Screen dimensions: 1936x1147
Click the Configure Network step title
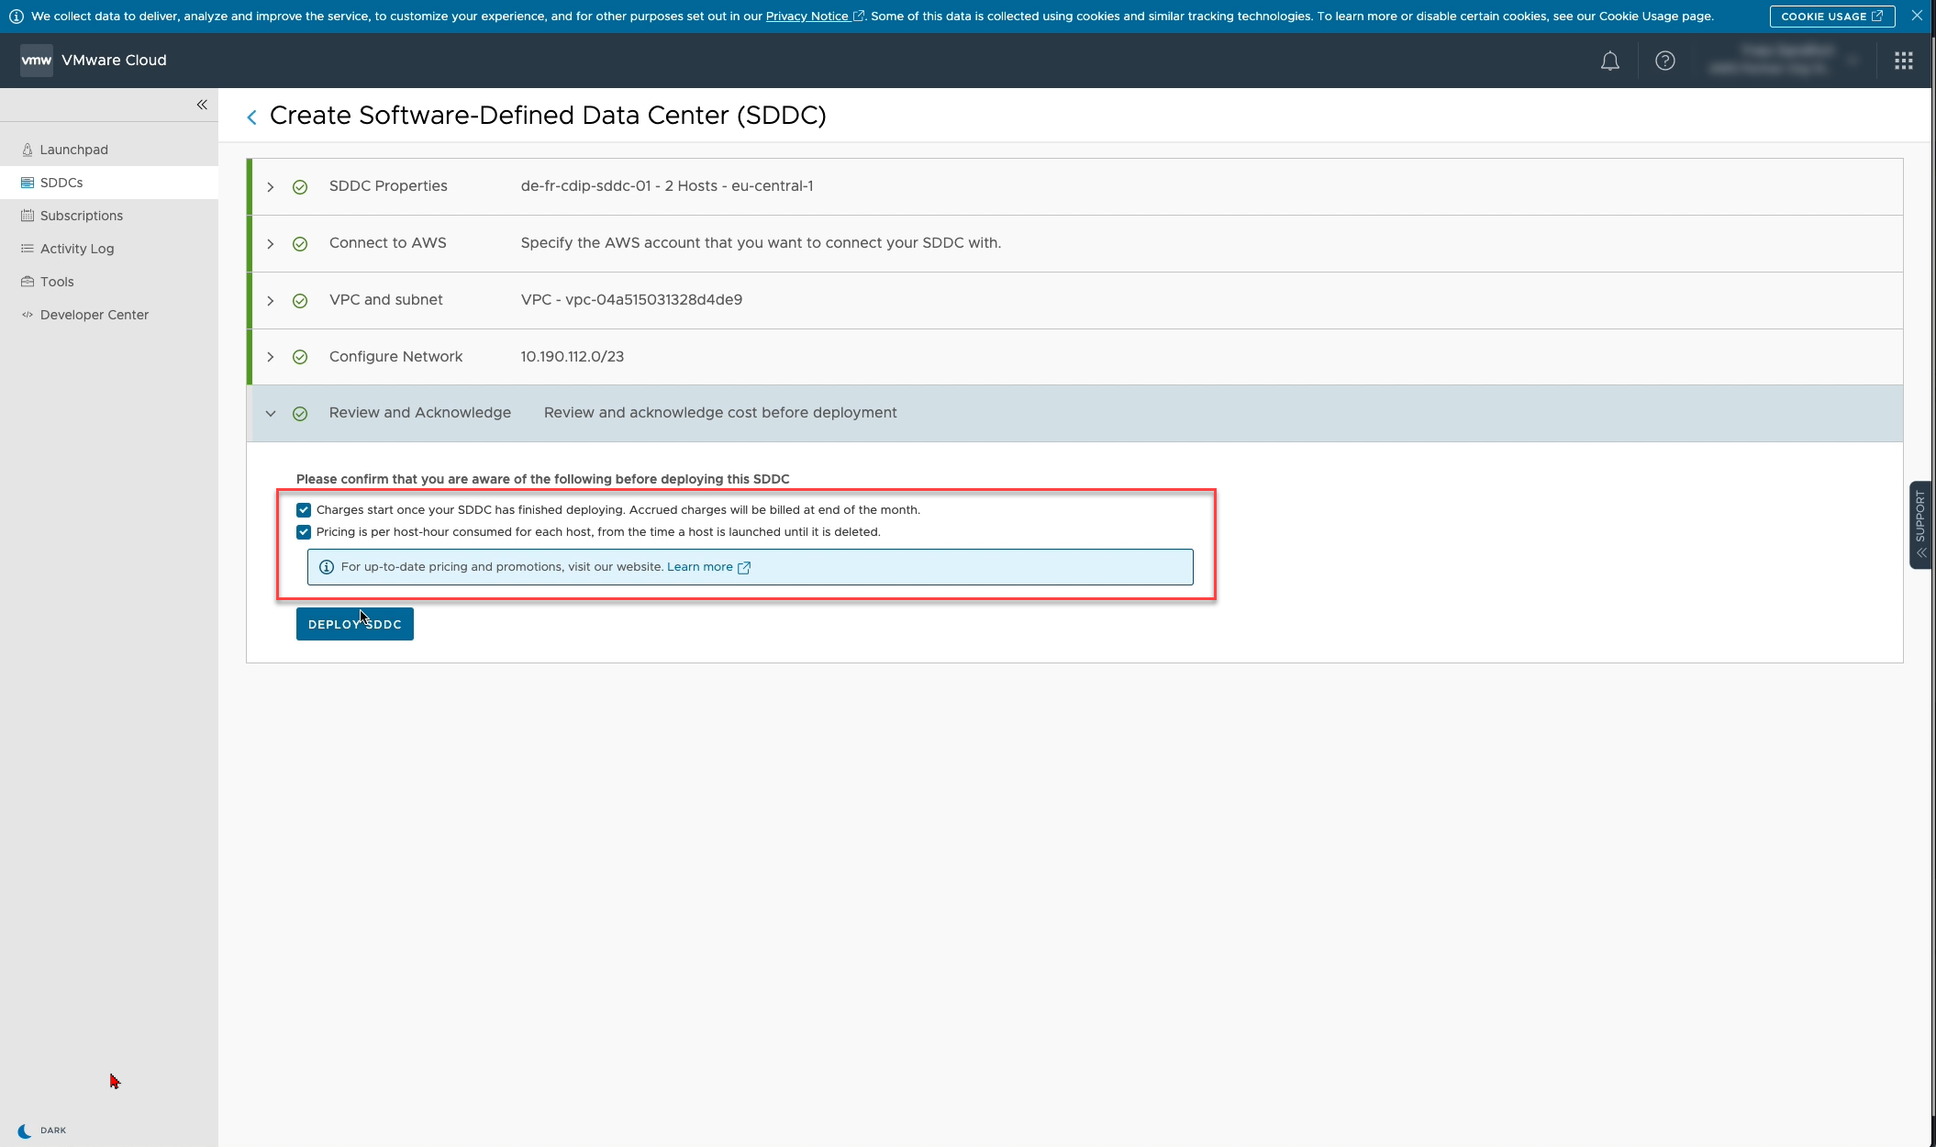(x=395, y=357)
